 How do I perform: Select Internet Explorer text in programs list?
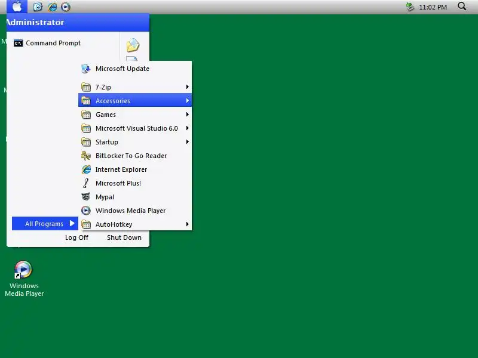pos(121,169)
